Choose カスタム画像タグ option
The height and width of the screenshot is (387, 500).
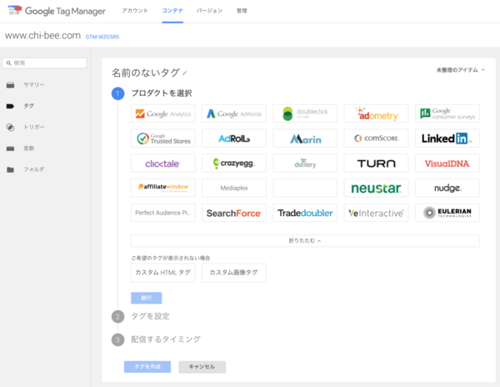click(233, 273)
